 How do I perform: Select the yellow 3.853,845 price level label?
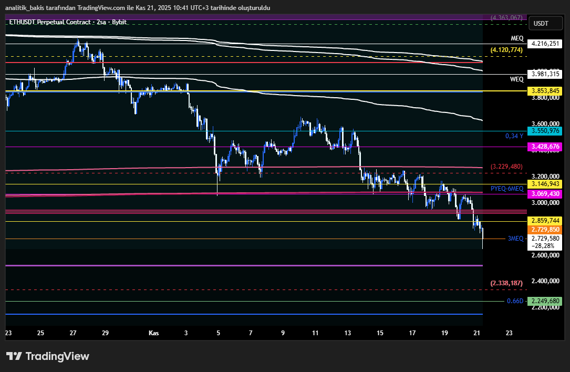point(544,91)
